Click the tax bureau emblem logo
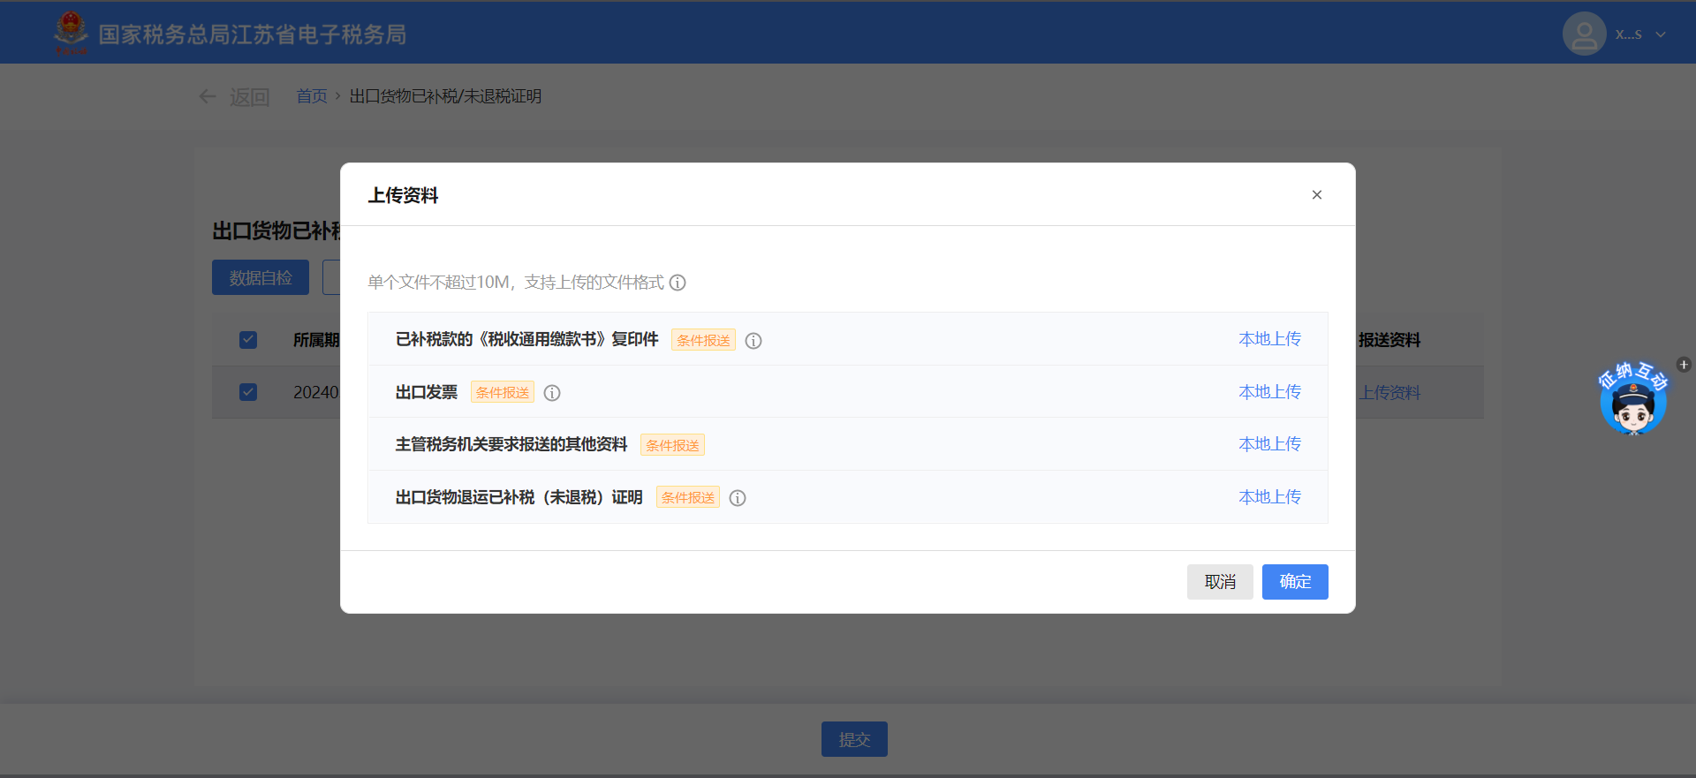This screenshot has width=1696, height=778. 71,33
